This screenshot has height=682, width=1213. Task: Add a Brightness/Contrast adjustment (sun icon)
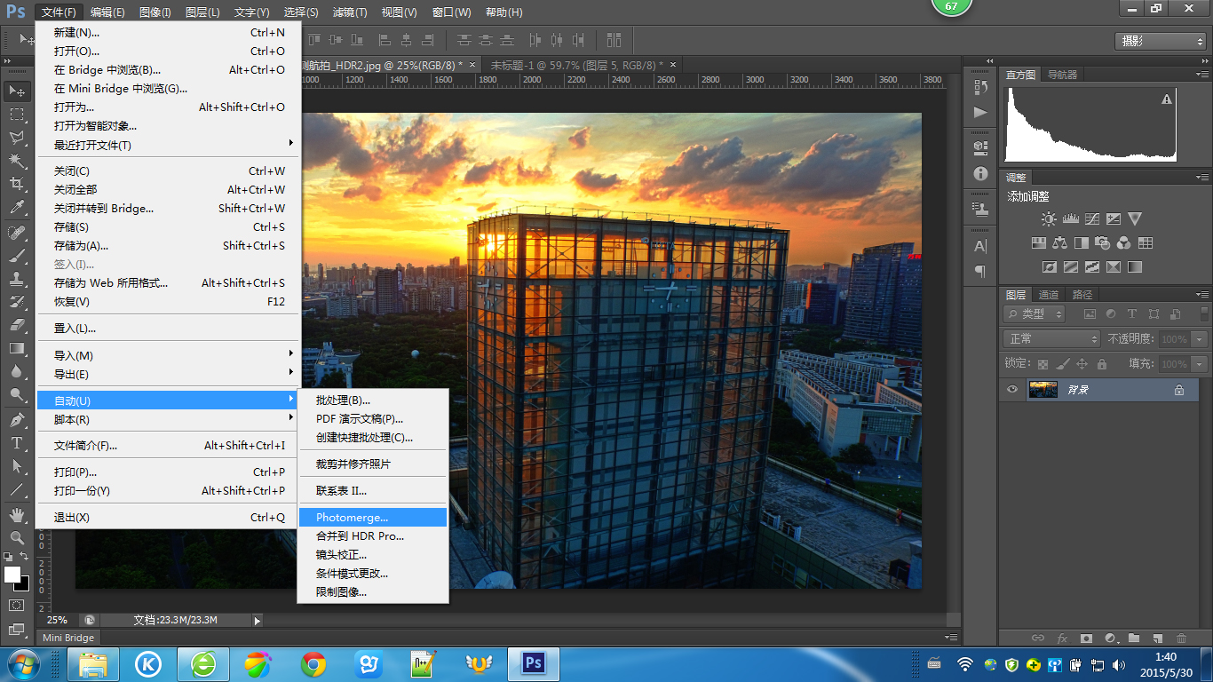point(1050,219)
